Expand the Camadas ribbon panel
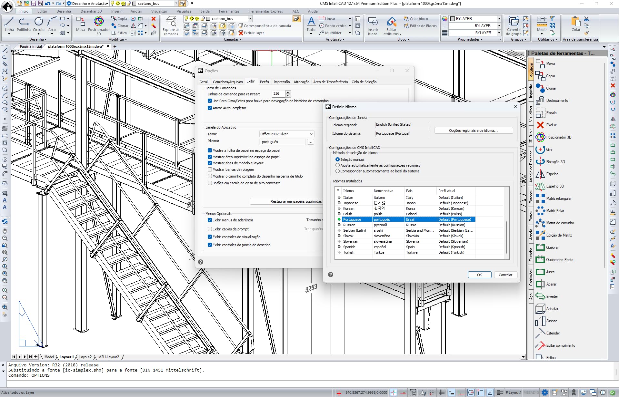Screen dimensions: 619x397 point(233,39)
